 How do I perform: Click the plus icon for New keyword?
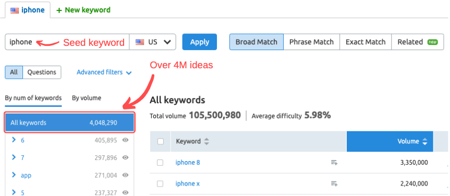(x=59, y=10)
